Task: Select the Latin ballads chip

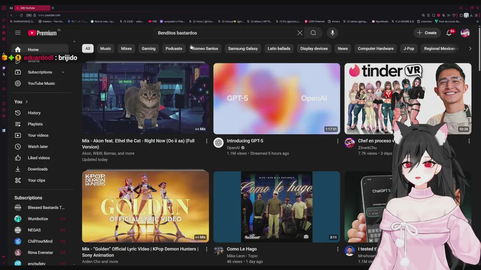Action: pos(279,48)
